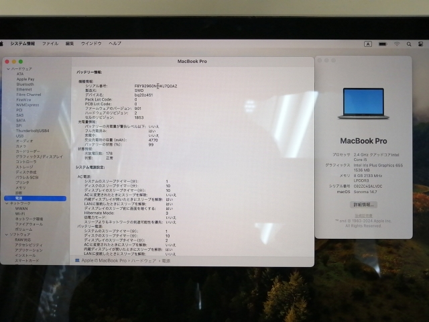The width and height of the screenshot is (429, 322).
Task: Select SATA in the sidebar
Action: [x=21, y=121]
